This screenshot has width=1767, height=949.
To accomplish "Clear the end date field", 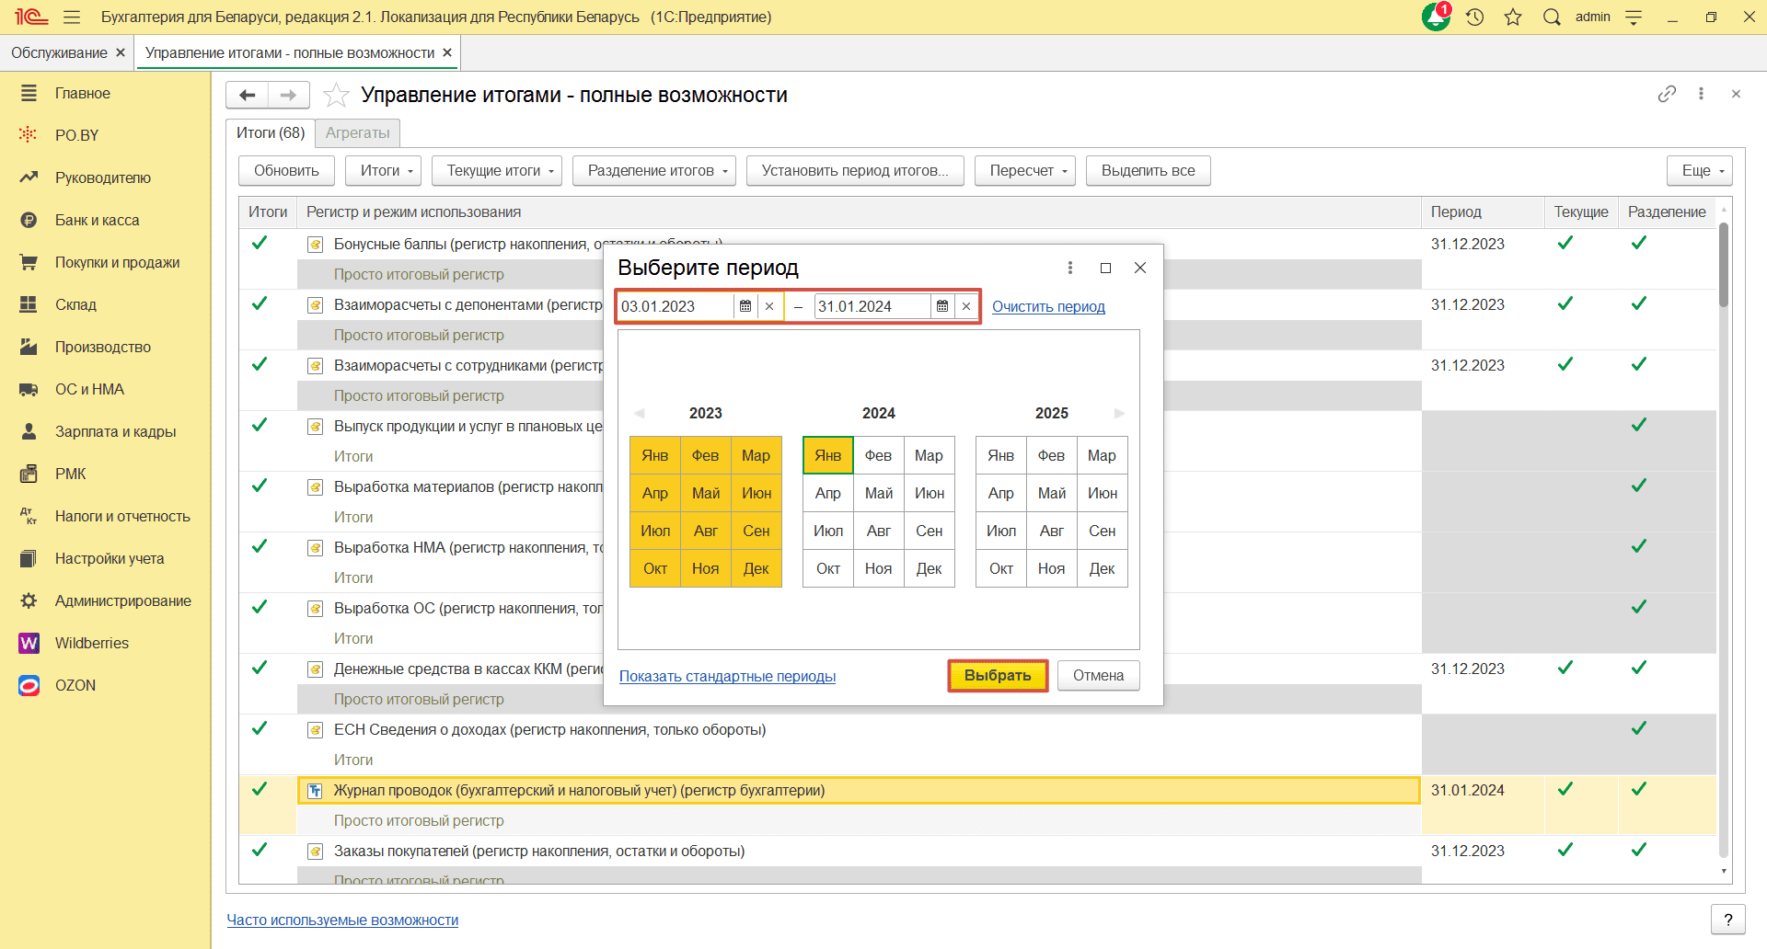I will point(966,306).
